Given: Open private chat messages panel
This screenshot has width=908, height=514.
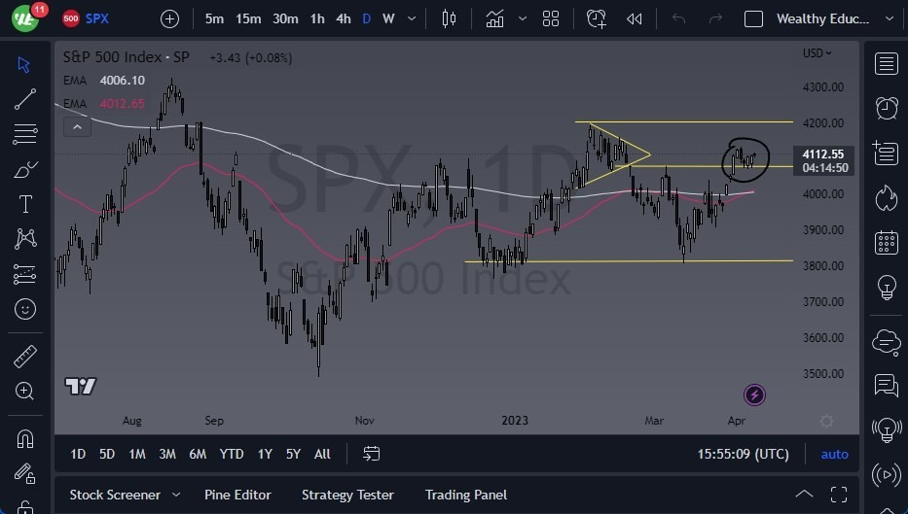Looking at the screenshot, I should point(886,385).
